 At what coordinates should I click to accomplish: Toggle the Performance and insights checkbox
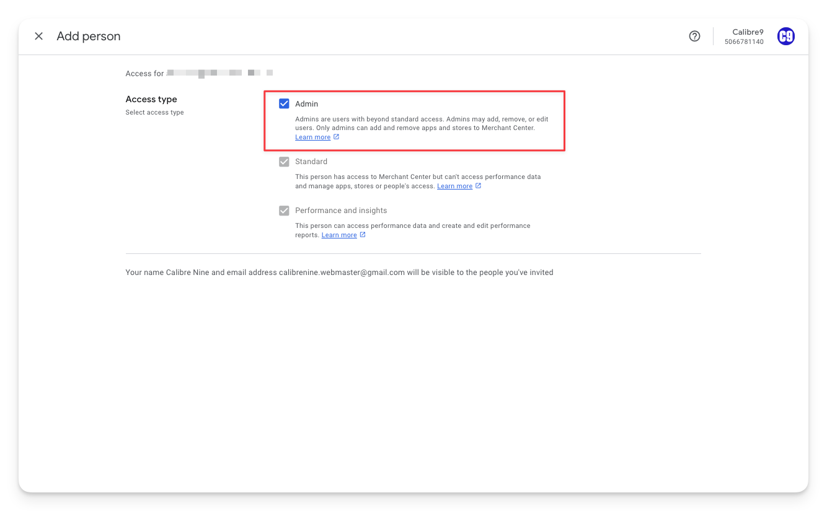[284, 211]
